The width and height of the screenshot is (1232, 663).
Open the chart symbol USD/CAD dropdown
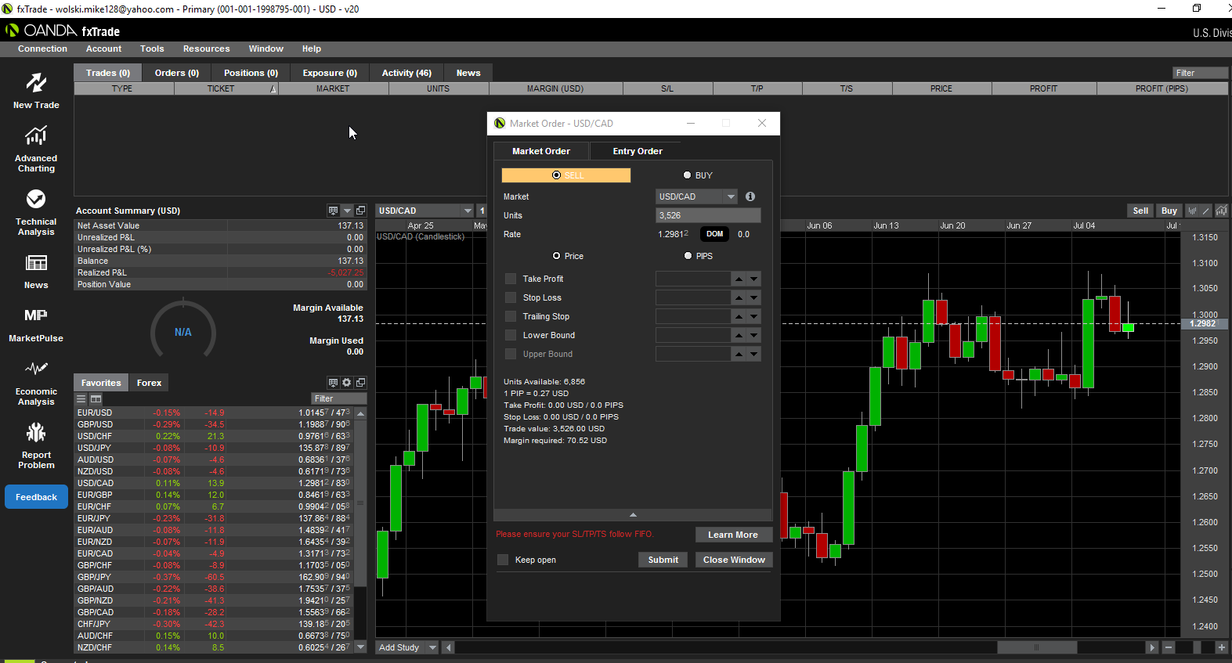coord(467,211)
